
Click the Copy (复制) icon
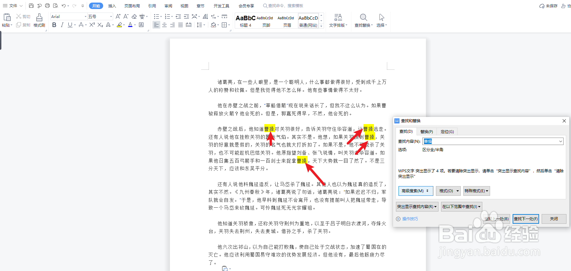(19, 25)
